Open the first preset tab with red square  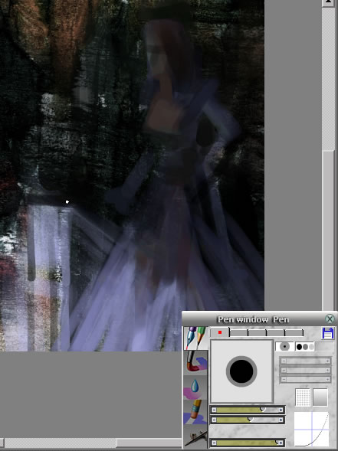tap(220, 332)
